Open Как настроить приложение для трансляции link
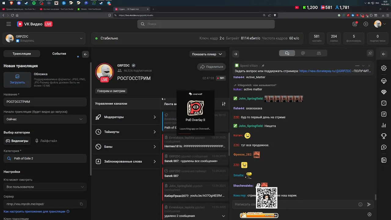Image resolution: width=391 pixels, height=220 pixels. [x=36, y=211]
